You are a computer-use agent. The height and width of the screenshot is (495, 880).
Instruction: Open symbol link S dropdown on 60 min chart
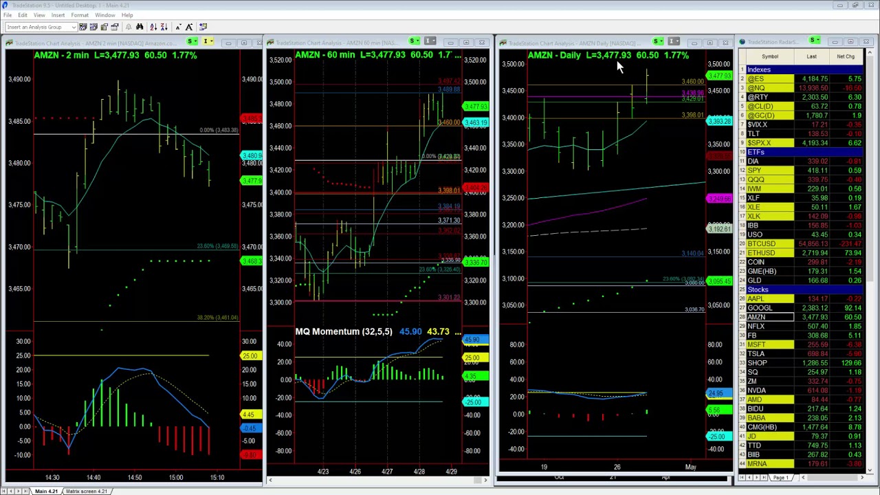414,42
